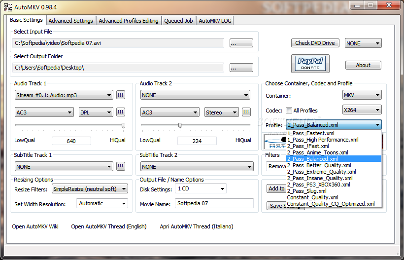This screenshot has width=404, height=260.
Task: Click the !!! button next to Audio Track 1 stream
Action: coord(120,95)
